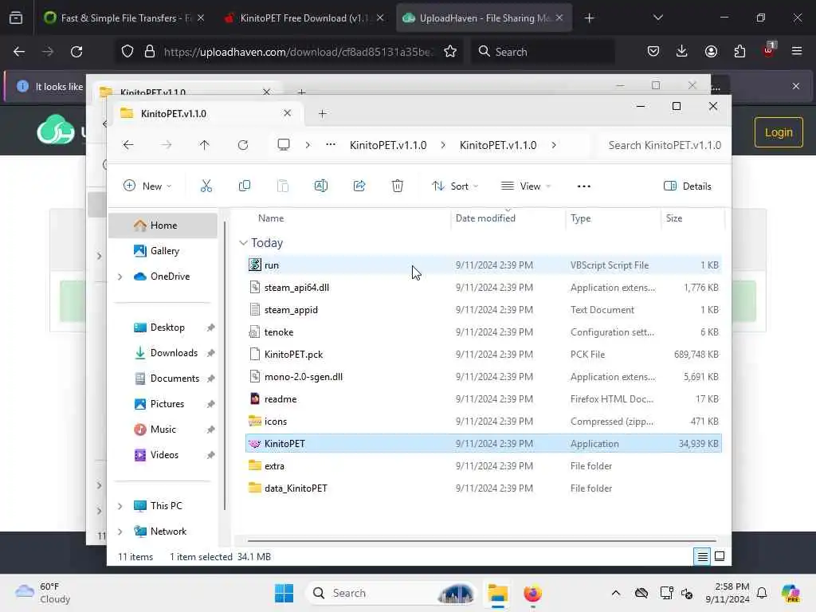This screenshot has width=816, height=612.
Task: Switch to details list view icon
Action: tap(702, 556)
